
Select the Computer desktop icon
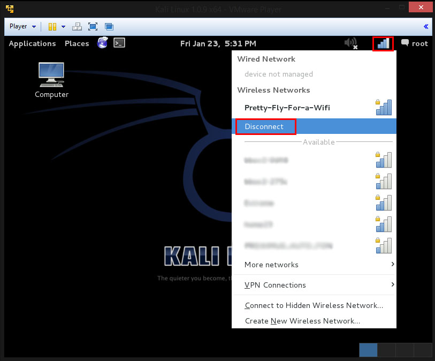pos(51,80)
